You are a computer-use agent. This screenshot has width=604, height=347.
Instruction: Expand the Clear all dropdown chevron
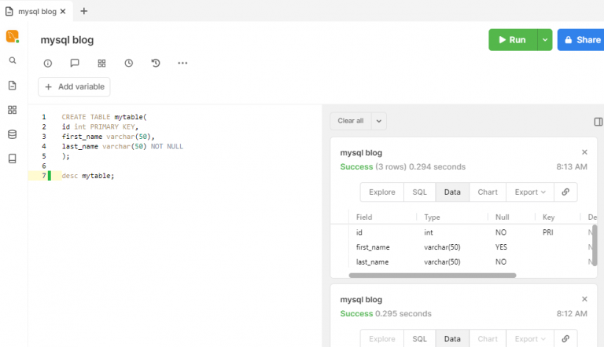click(378, 121)
